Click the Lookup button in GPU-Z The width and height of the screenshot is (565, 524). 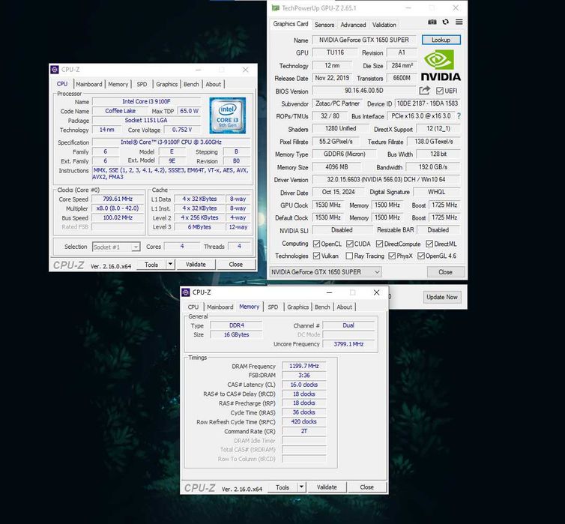[x=441, y=40]
